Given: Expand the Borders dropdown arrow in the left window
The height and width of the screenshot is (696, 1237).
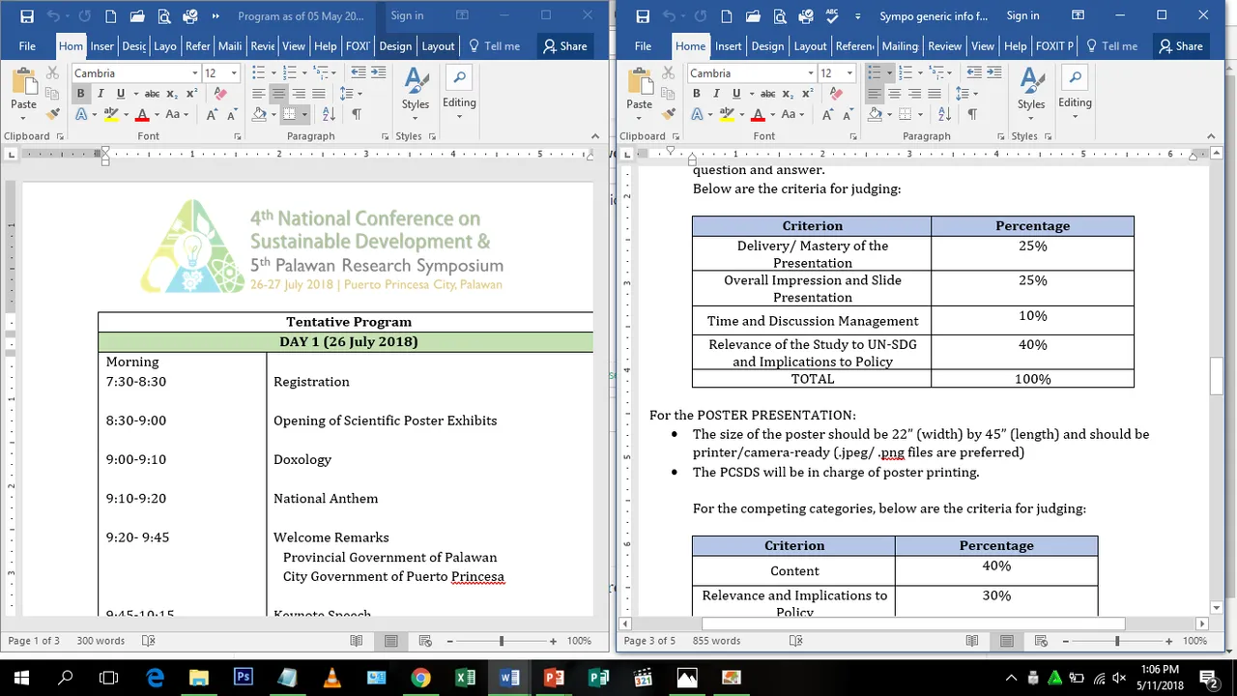Looking at the screenshot, I should [x=304, y=114].
